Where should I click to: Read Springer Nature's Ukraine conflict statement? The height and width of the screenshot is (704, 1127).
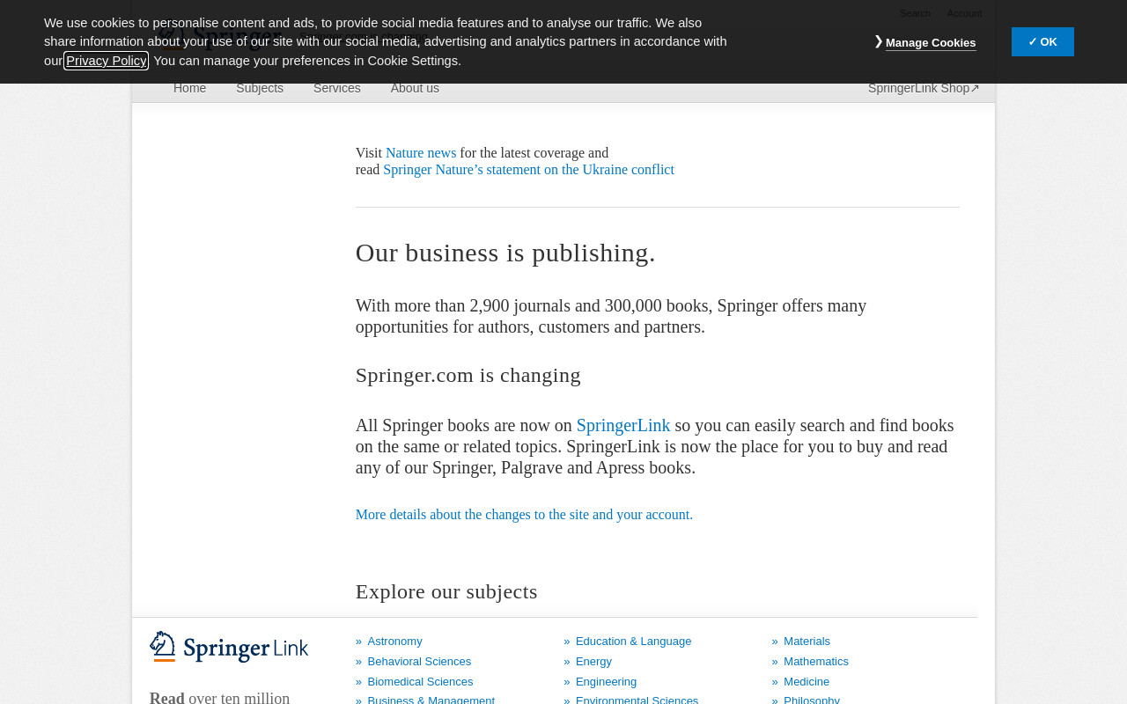528,170
